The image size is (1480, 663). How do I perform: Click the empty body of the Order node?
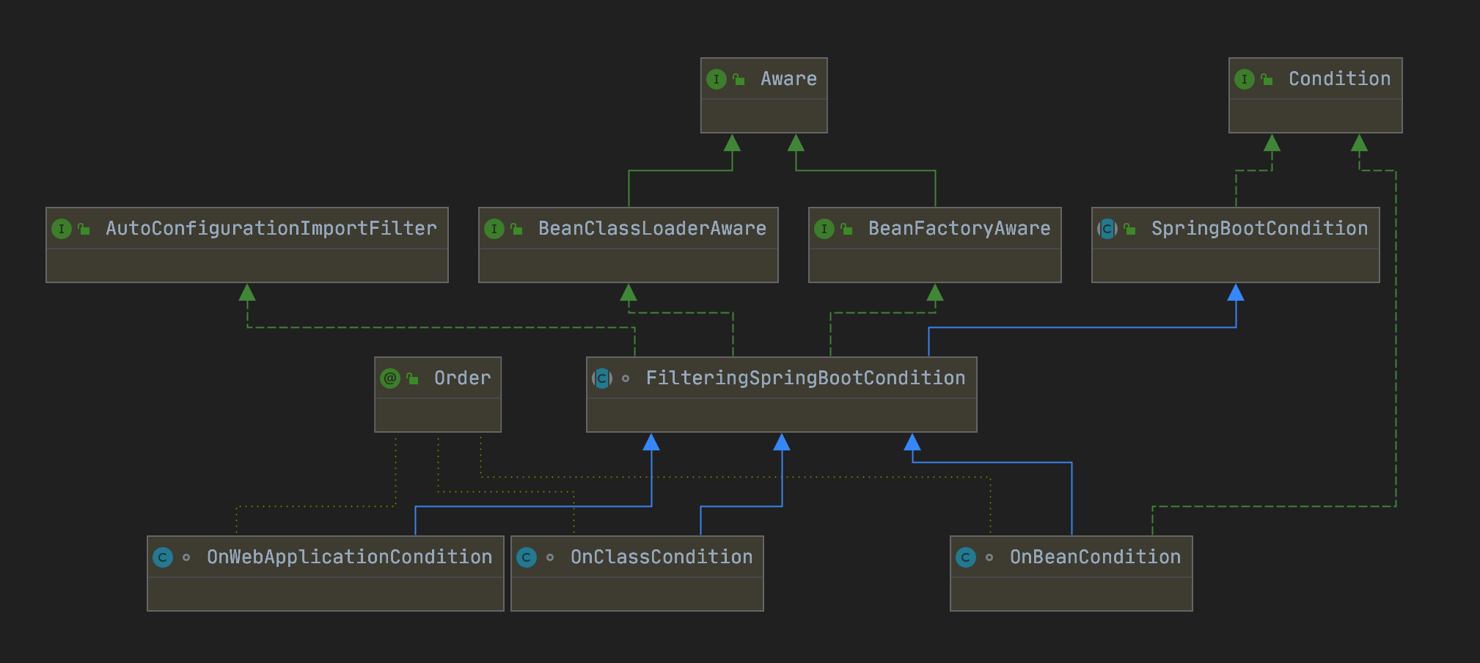point(438,415)
